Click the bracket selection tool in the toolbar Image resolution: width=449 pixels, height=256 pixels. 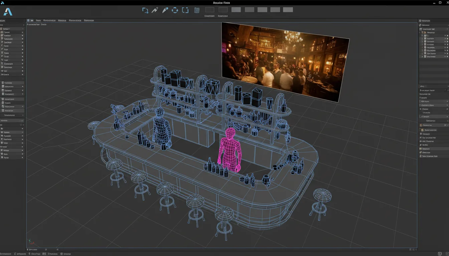pos(185,10)
